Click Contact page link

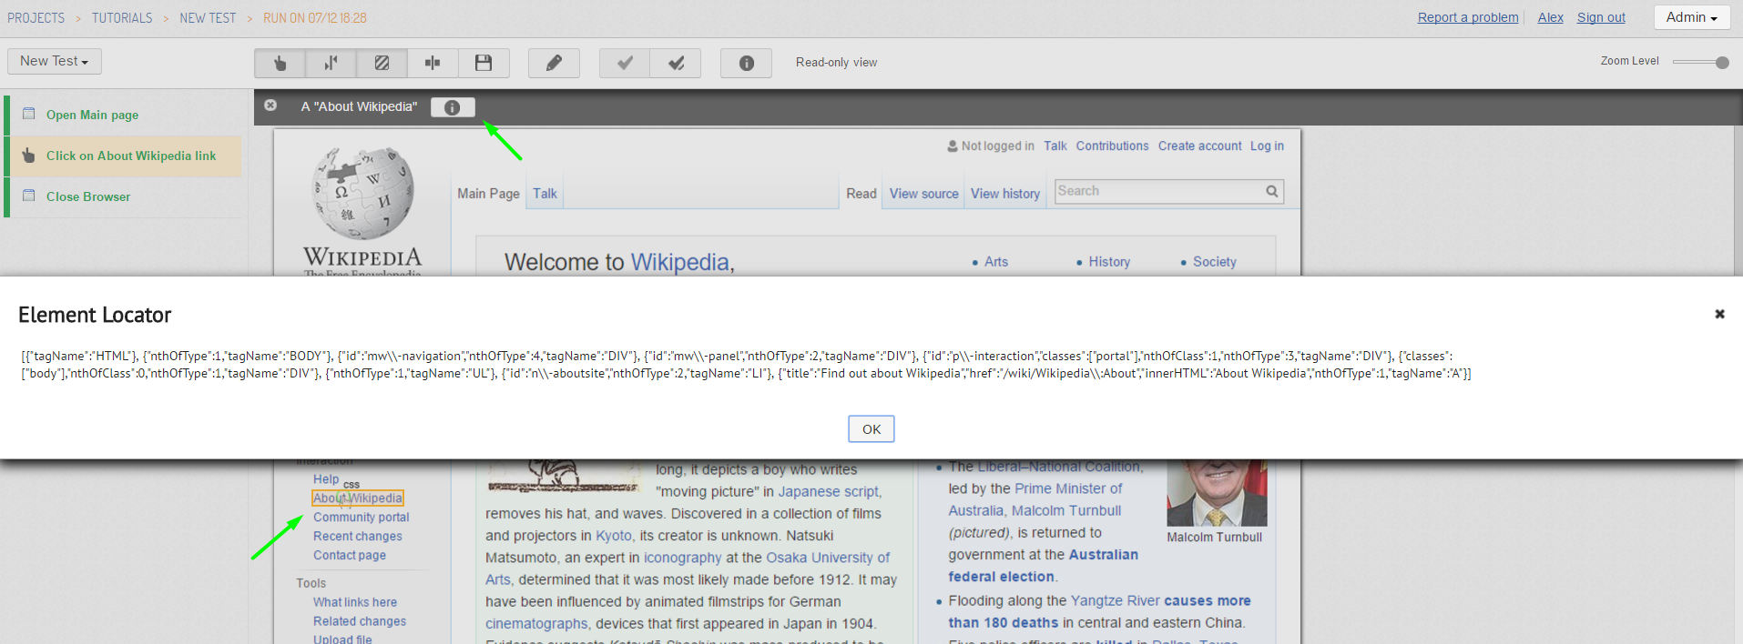pyautogui.click(x=350, y=556)
